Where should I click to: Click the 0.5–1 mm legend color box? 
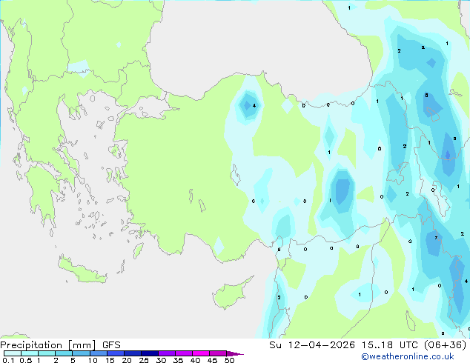coord(30,353)
